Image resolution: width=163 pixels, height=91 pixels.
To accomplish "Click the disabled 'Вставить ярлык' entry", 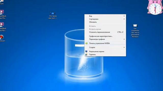I will (x=105, y=29).
